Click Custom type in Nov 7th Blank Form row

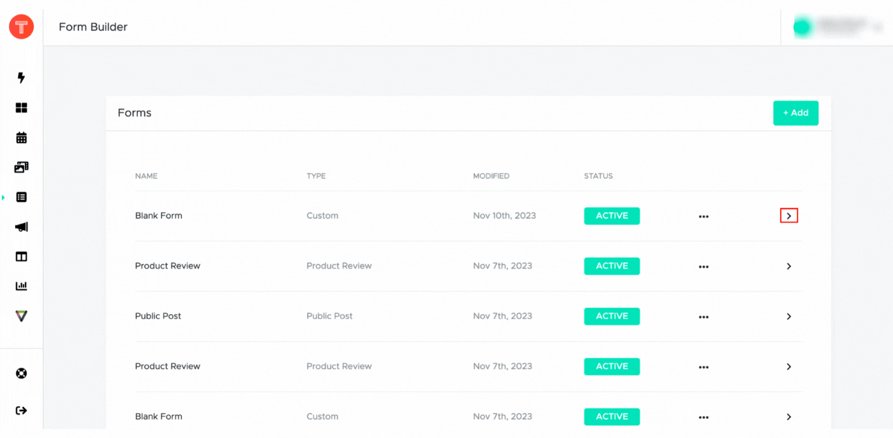pyautogui.click(x=322, y=416)
